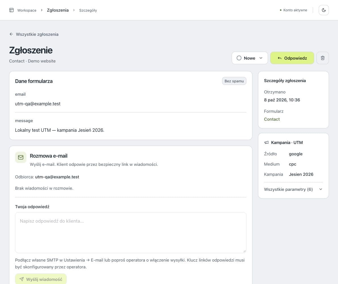Click the Kampania value Jesien 2026

(x=301, y=174)
